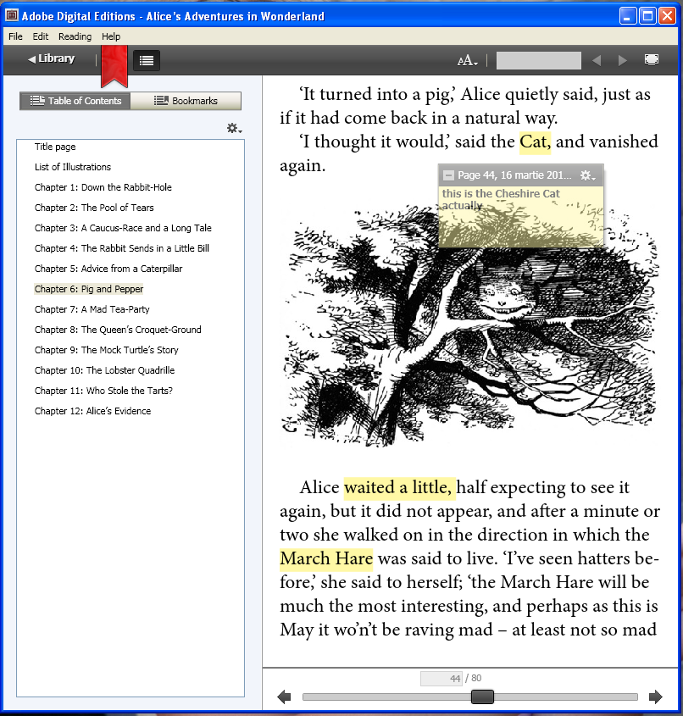Image resolution: width=683 pixels, height=716 pixels.
Task: Open the Edit menu
Action: [x=40, y=36]
